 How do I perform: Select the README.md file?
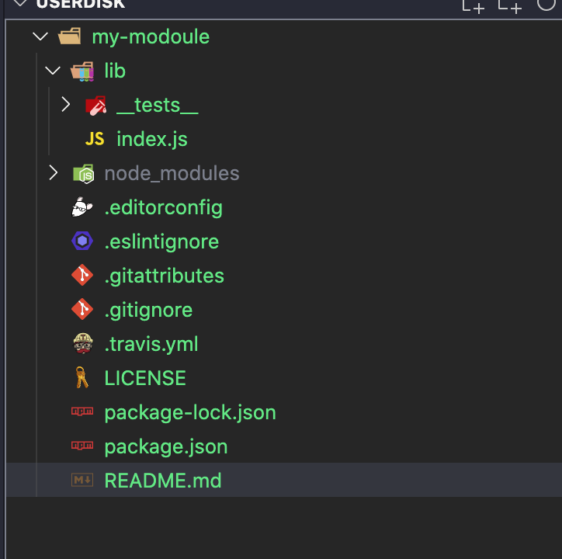pyautogui.click(x=163, y=481)
